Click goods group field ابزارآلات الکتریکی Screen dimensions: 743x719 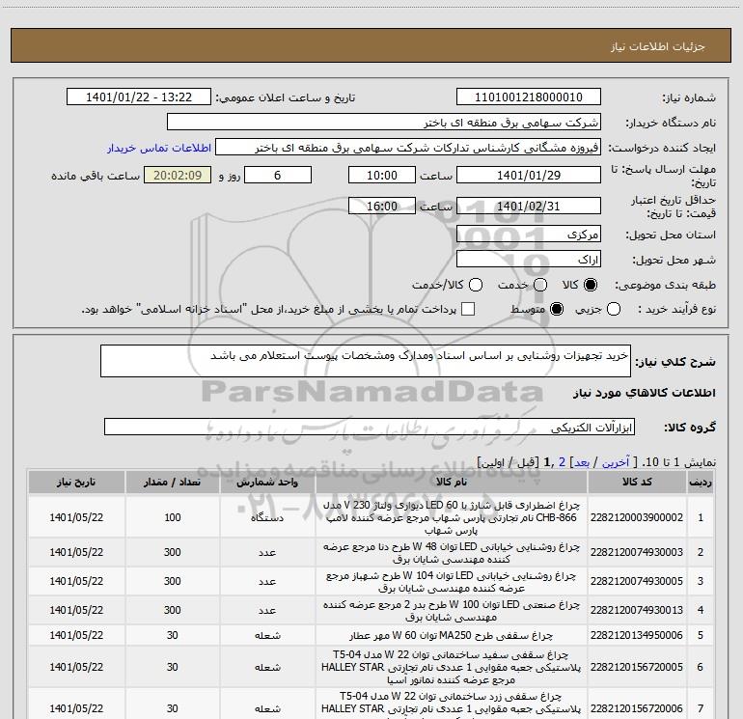pyautogui.click(x=370, y=427)
